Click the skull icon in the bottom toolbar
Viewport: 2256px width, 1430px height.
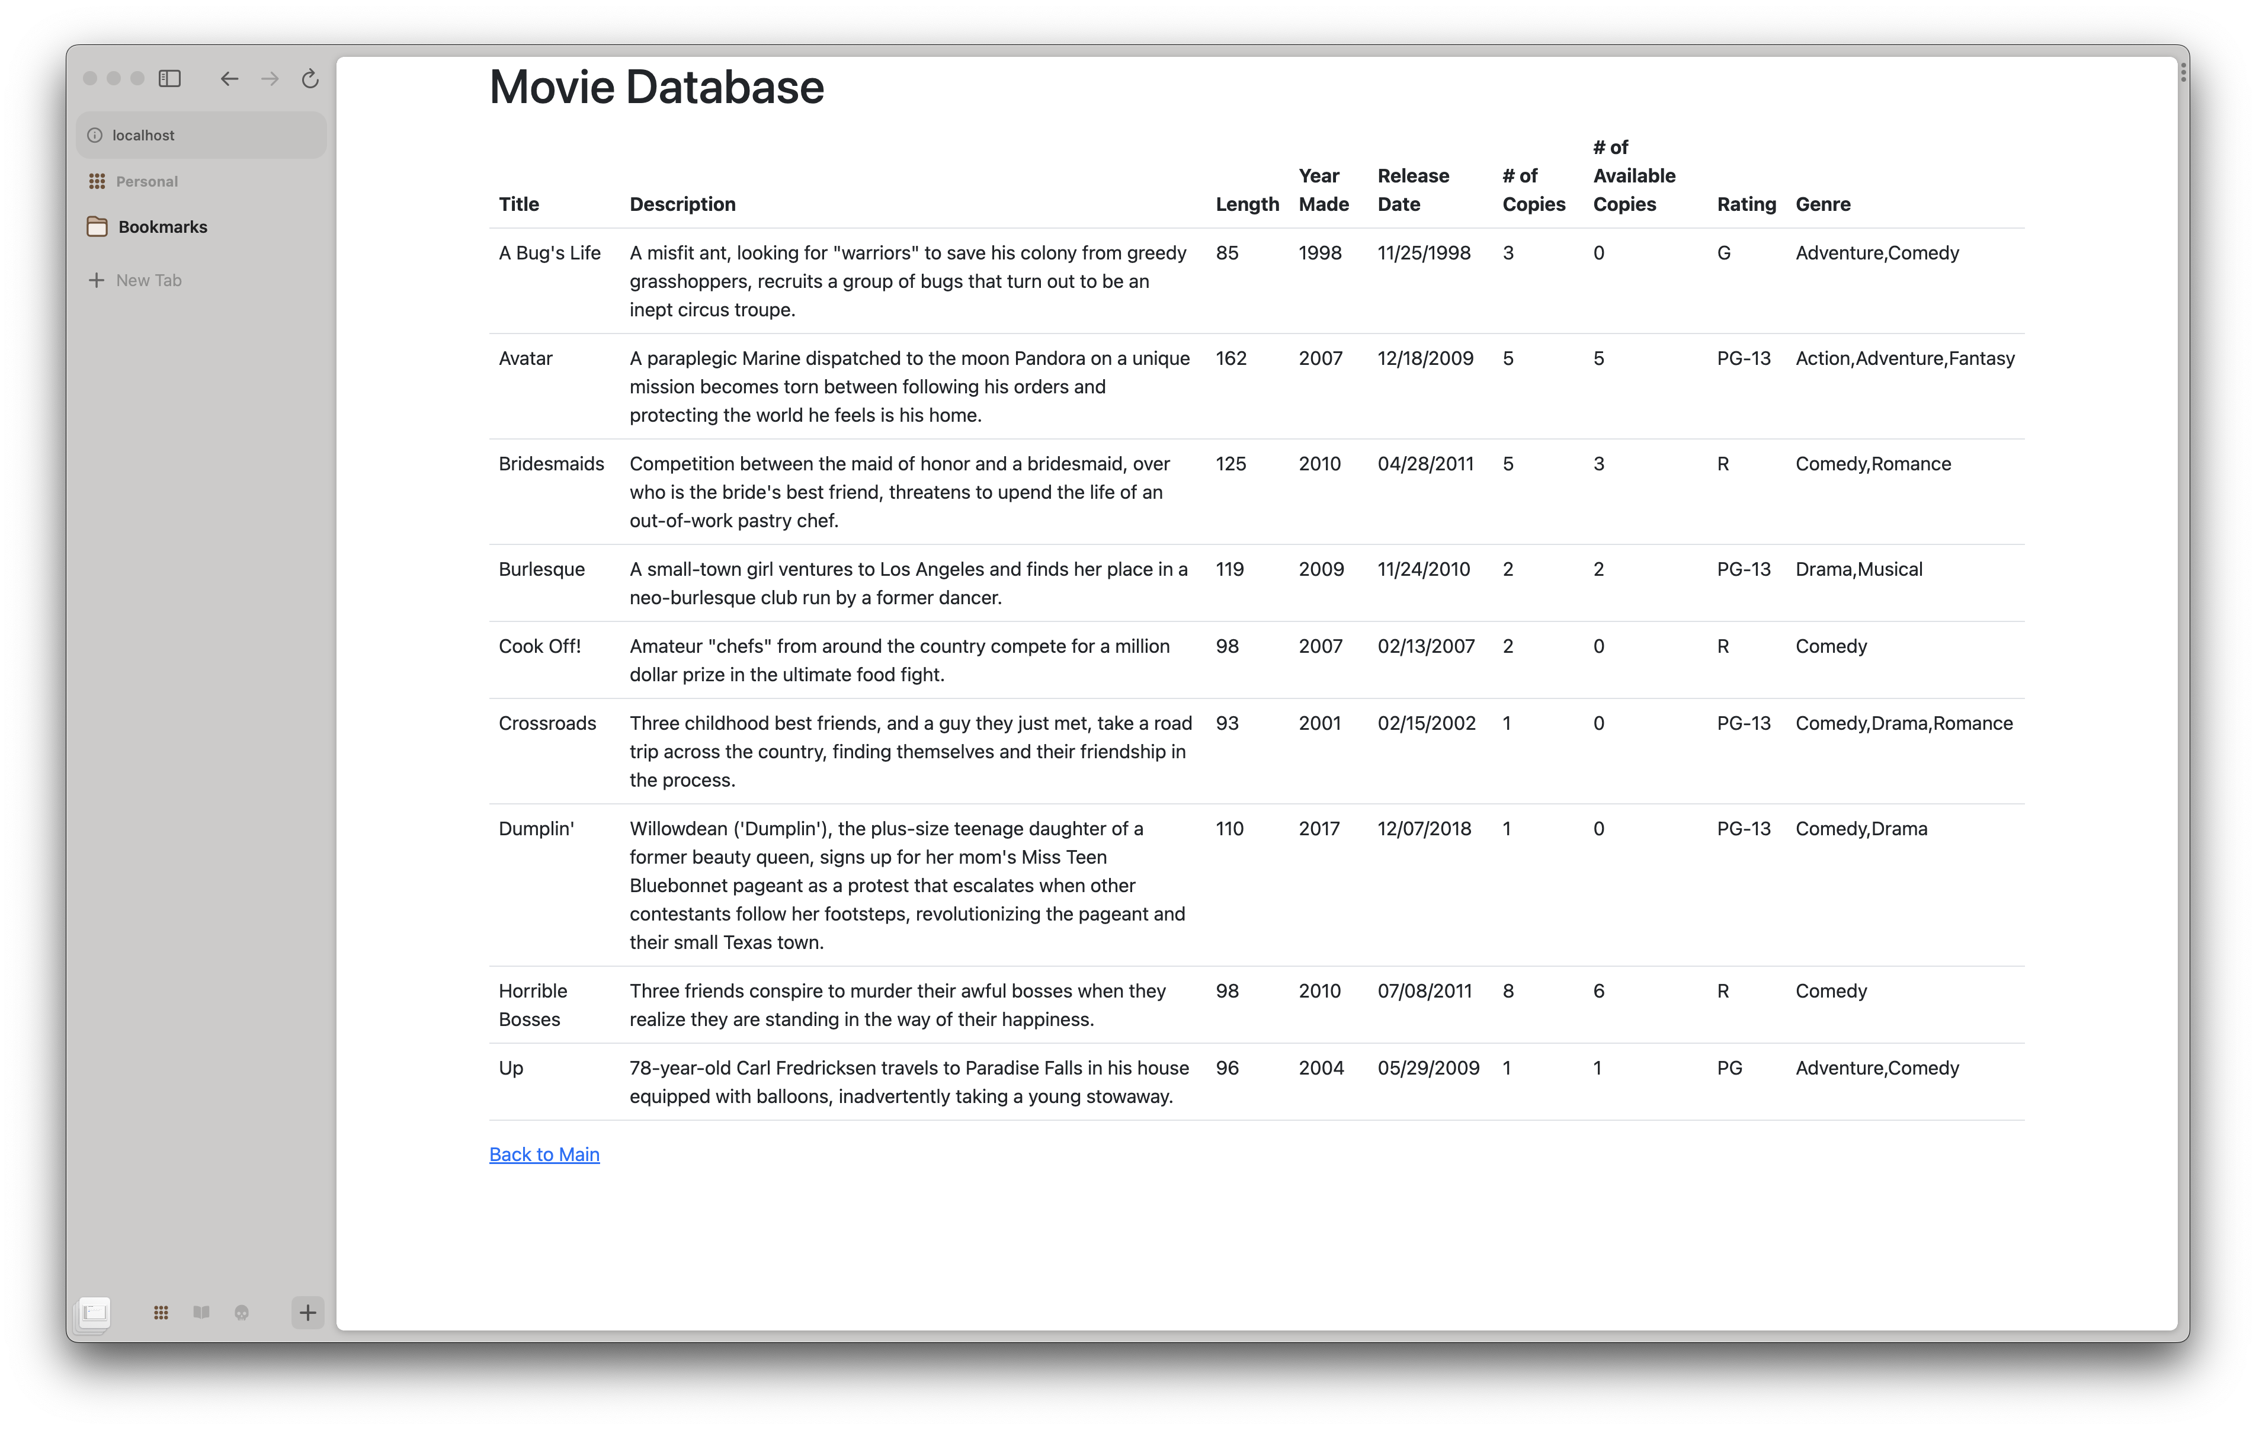coord(243,1313)
